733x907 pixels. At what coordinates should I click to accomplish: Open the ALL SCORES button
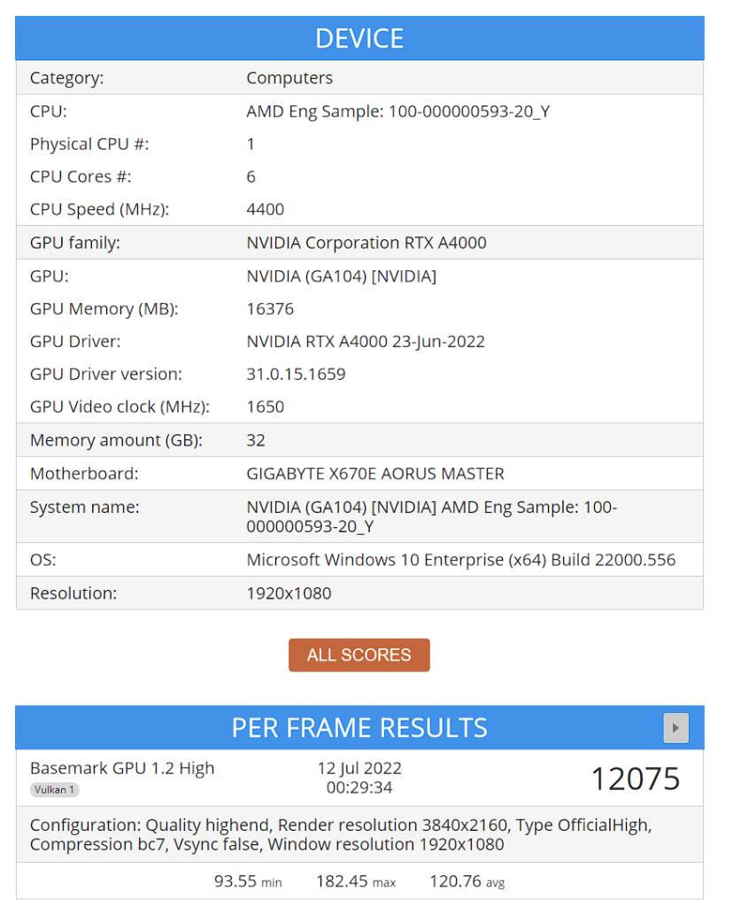click(x=359, y=655)
